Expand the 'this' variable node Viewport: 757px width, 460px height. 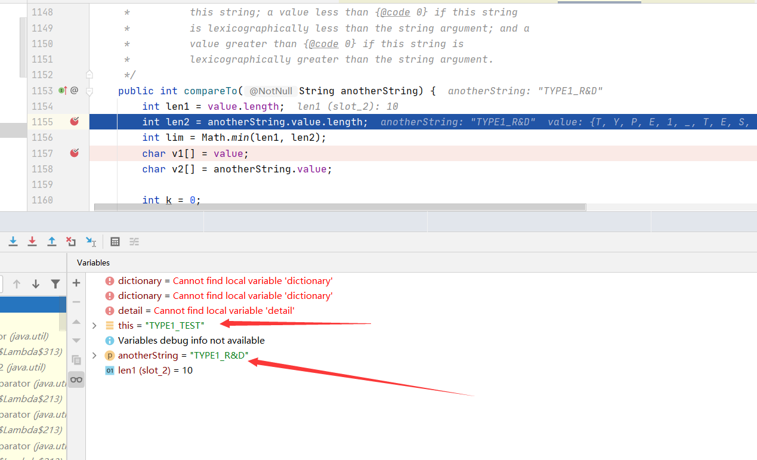94,325
